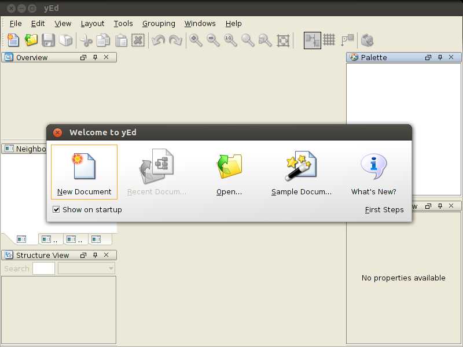463x347 pixels.
Task: Click the Zoom 1:1 icon
Action: point(230,40)
